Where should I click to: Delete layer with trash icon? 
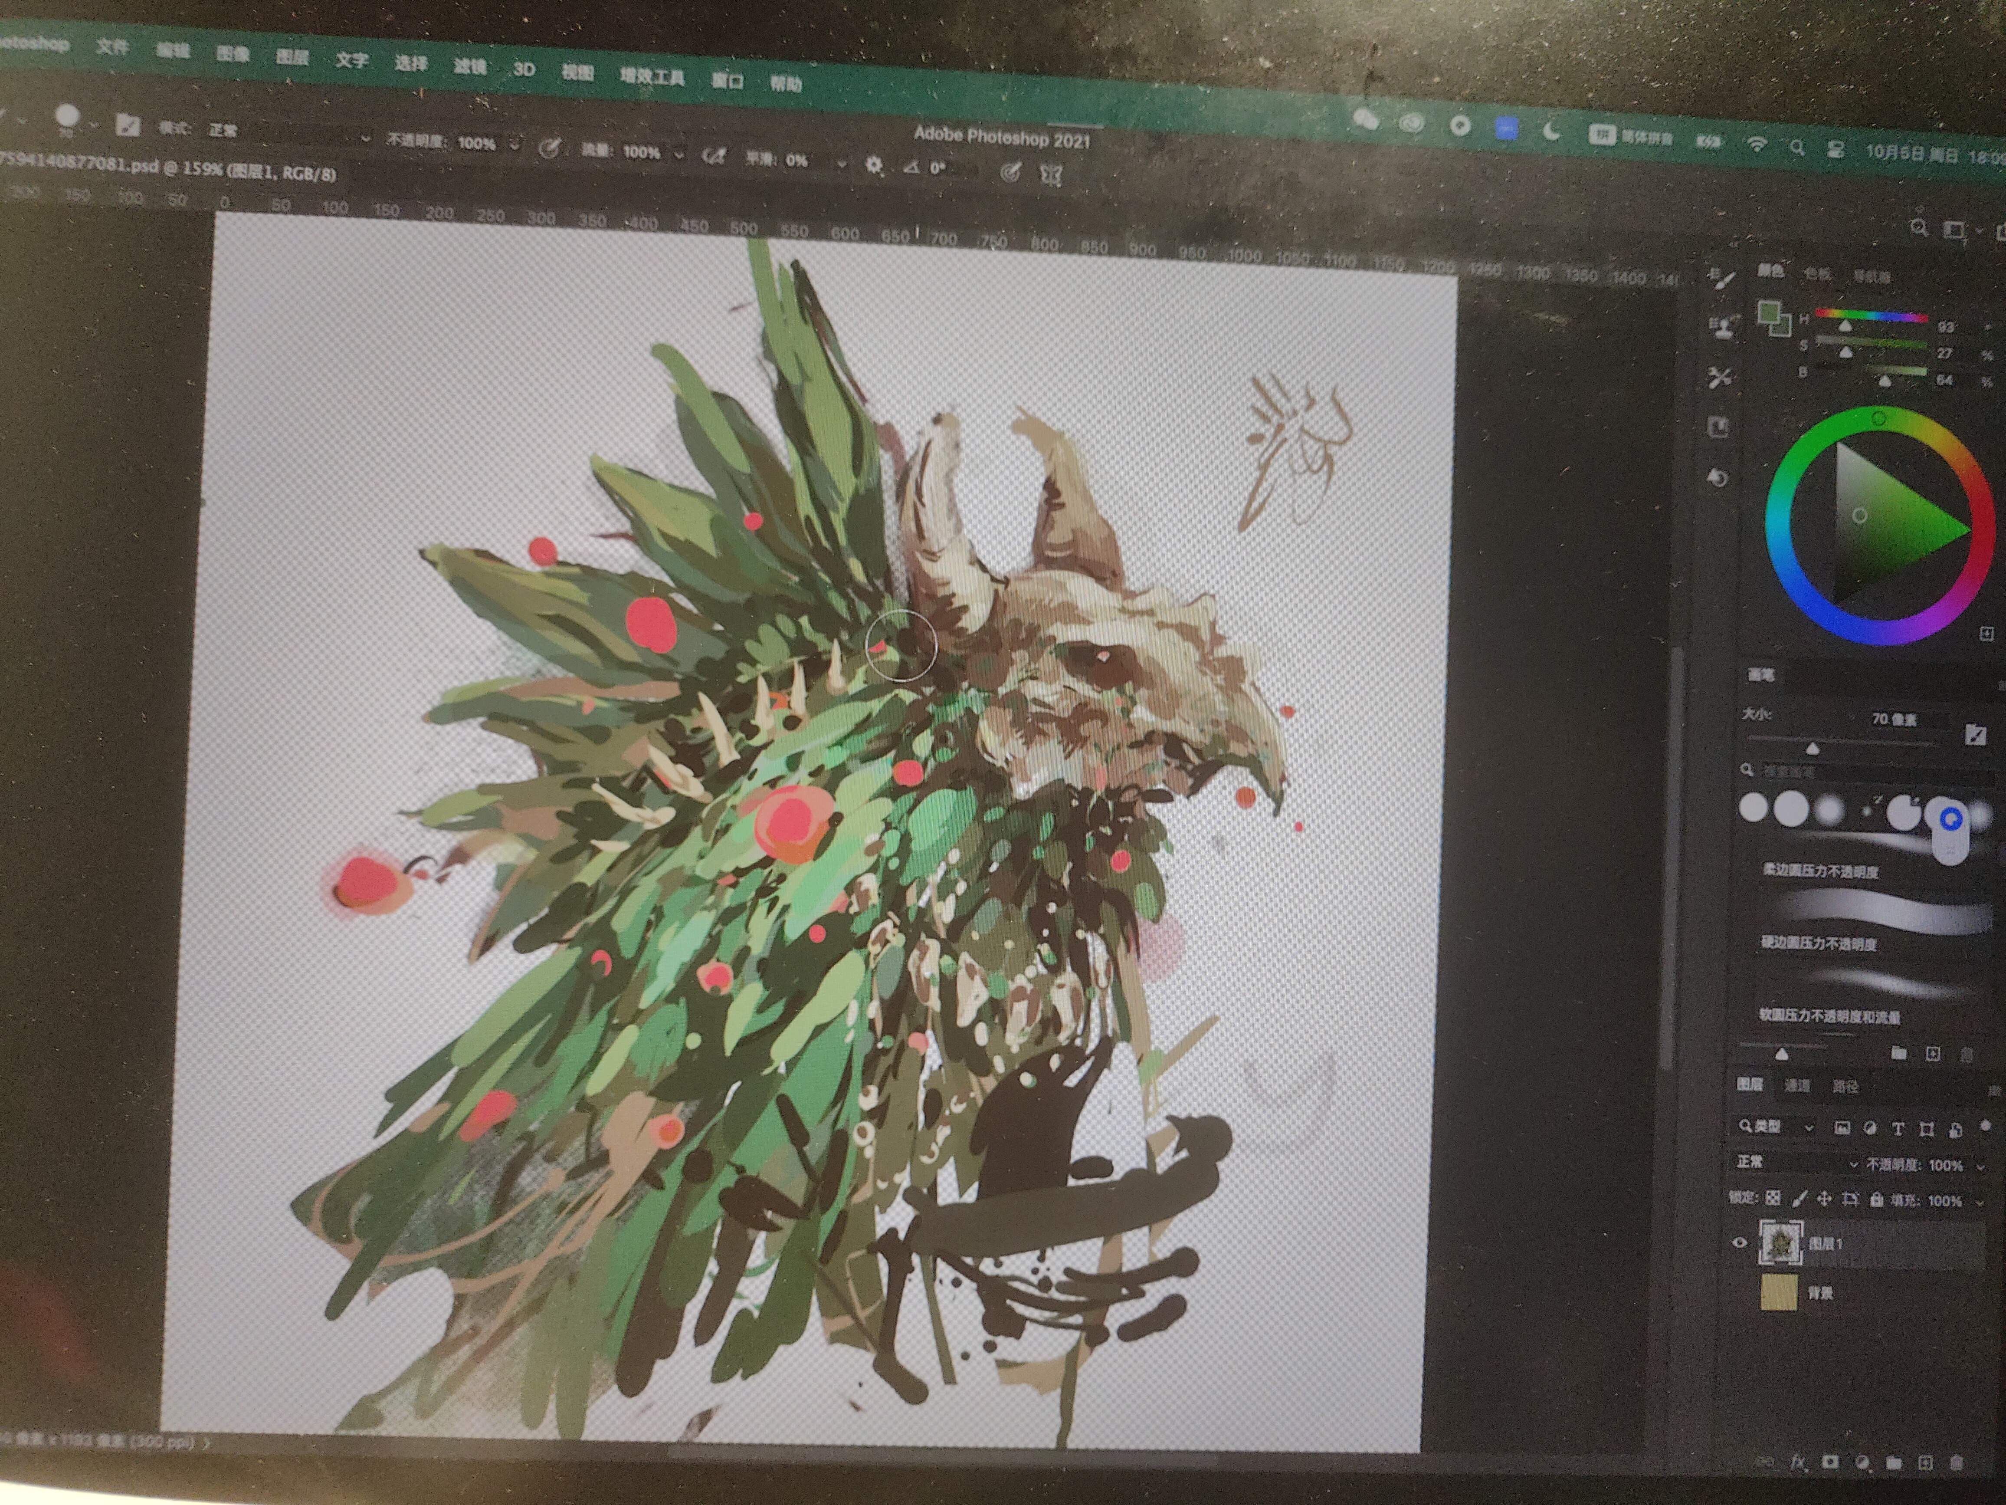(1956, 1463)
